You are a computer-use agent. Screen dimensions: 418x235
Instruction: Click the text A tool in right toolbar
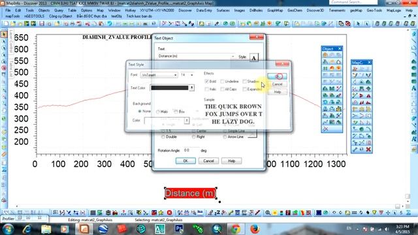coord(414,88)
